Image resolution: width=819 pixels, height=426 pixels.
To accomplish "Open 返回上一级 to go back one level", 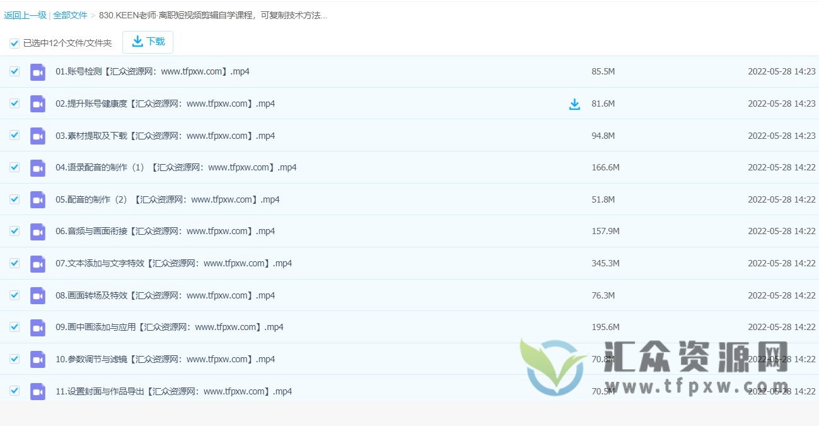I will coord(25,15).
